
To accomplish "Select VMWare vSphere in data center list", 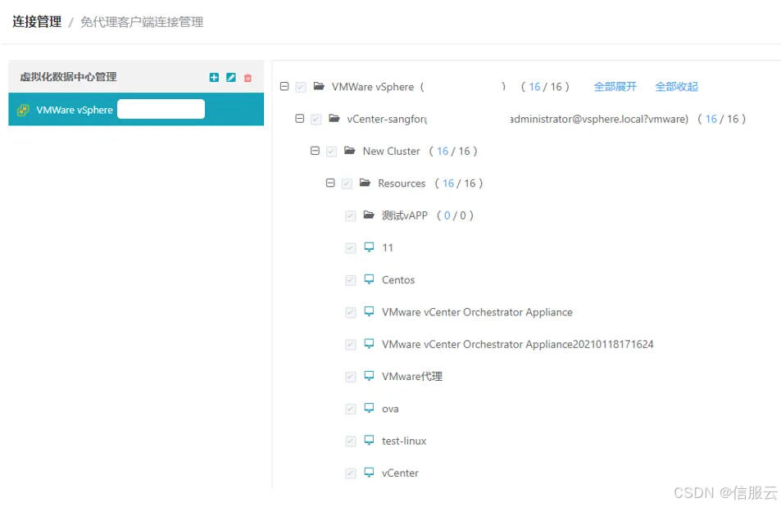I will (x=136, y=110).
